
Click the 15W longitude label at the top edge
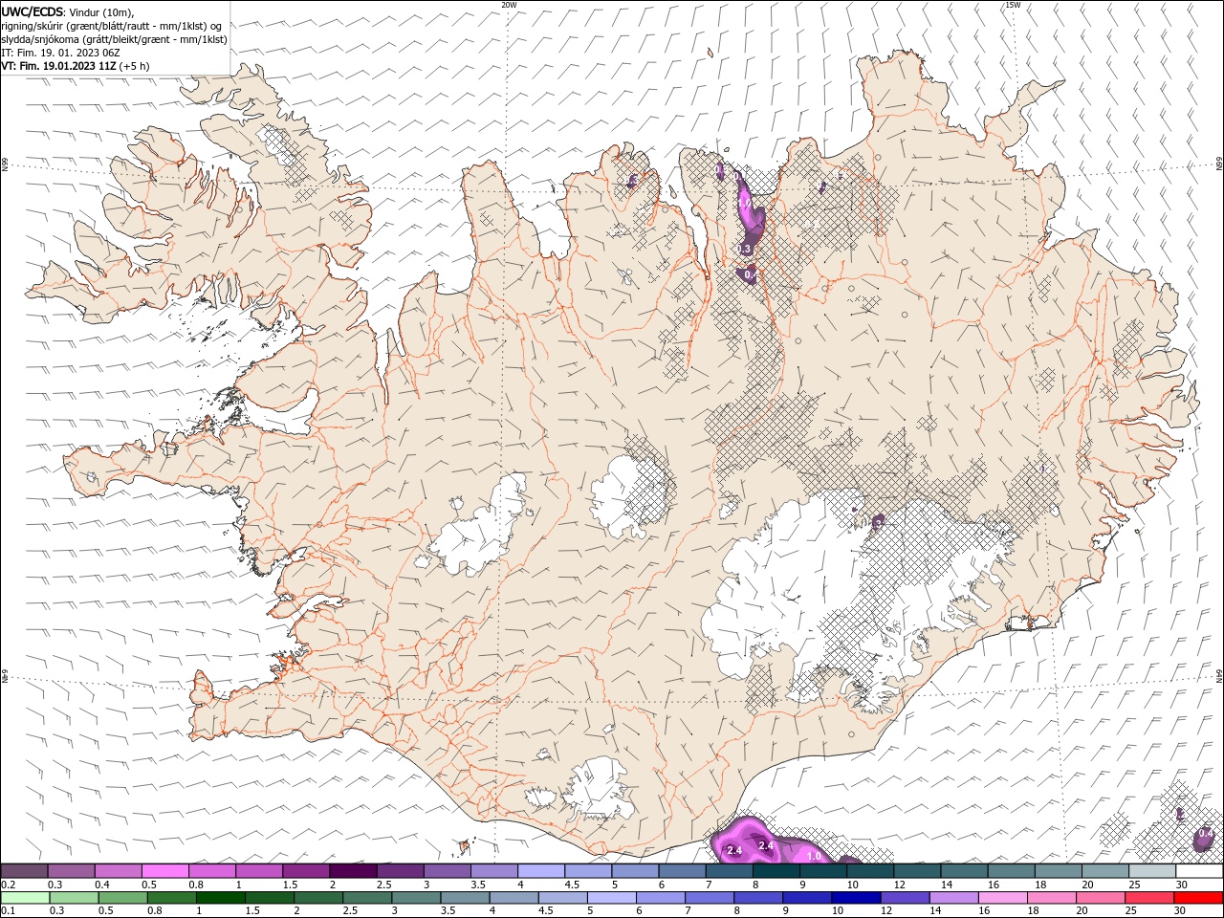[x=1014, y=5]
